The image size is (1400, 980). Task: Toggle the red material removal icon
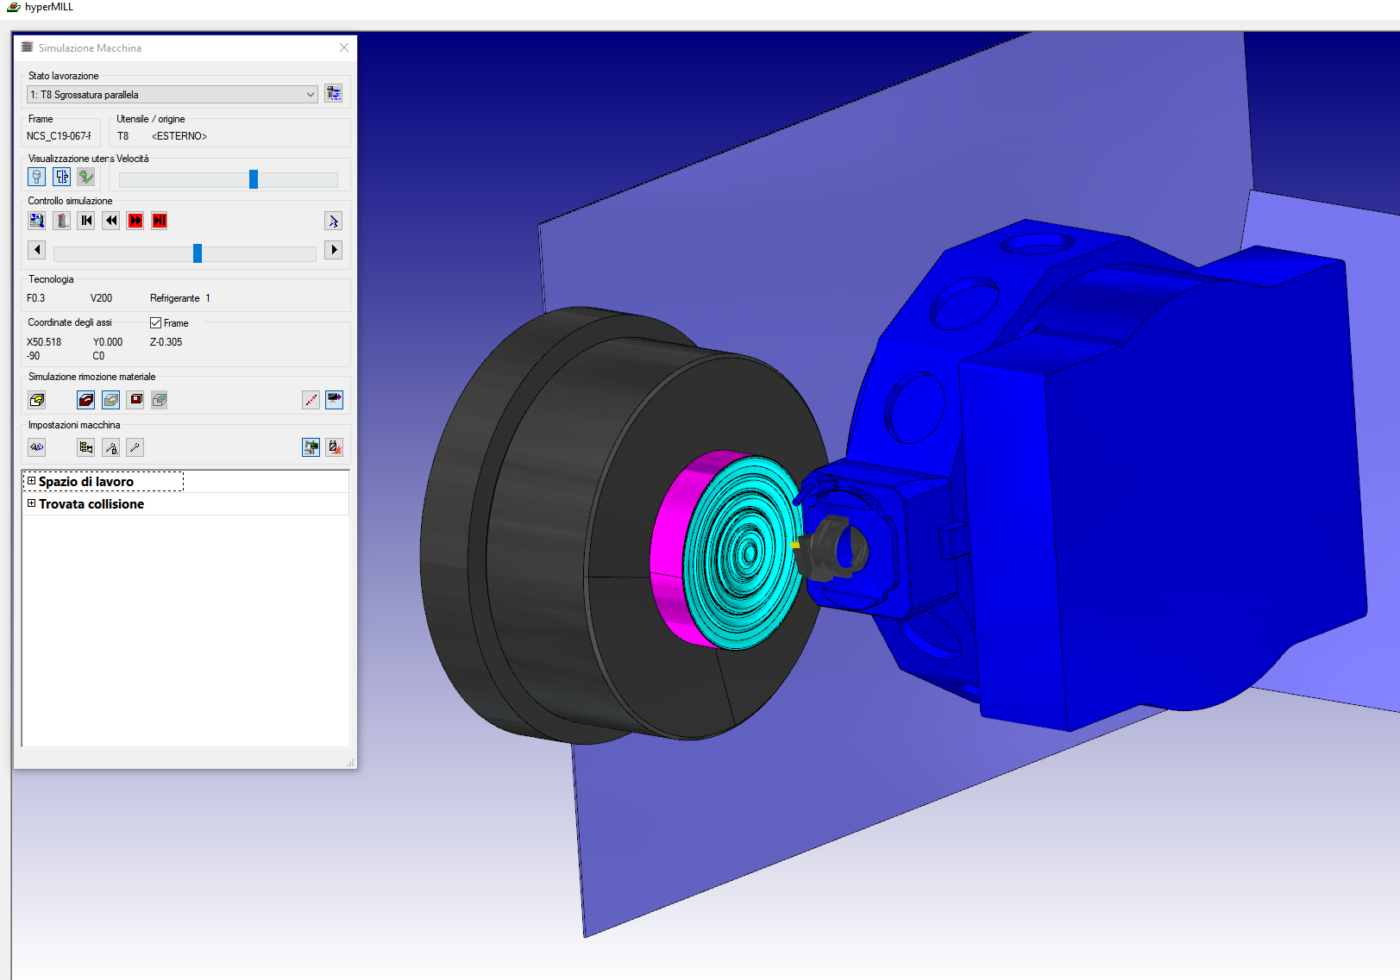pos(86,400)
